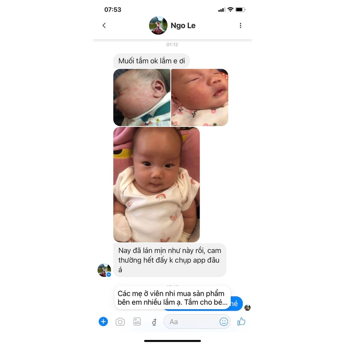The image size is (345, 345).
Task: Send a thumbs-up like
Action: 241,321
